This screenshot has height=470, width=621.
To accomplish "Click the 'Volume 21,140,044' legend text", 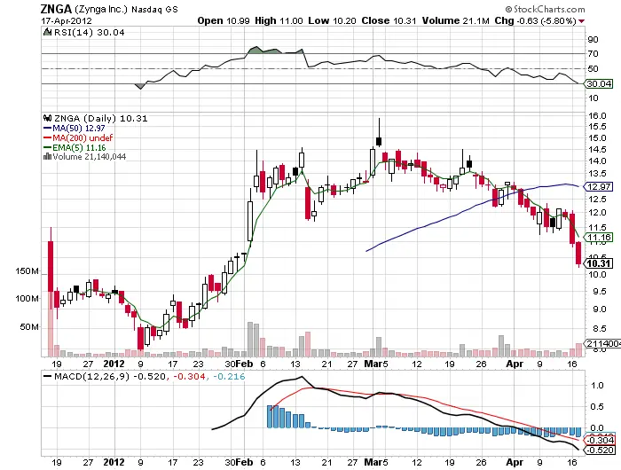I will click(x=90, y=157).
